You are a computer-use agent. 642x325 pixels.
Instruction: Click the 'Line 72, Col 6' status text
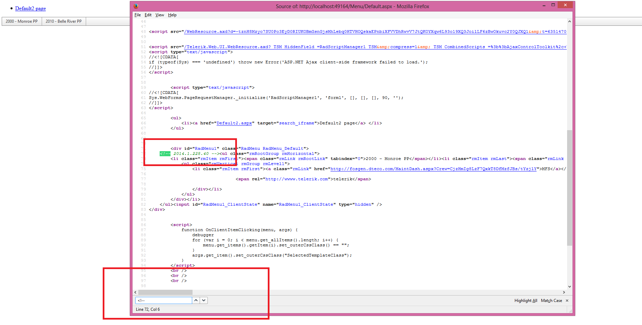(148, 309)
